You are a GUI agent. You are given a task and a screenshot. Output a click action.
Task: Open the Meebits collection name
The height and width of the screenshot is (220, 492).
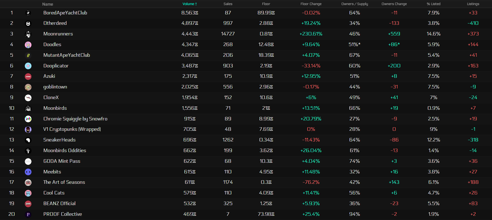click(x=52, y=172)
